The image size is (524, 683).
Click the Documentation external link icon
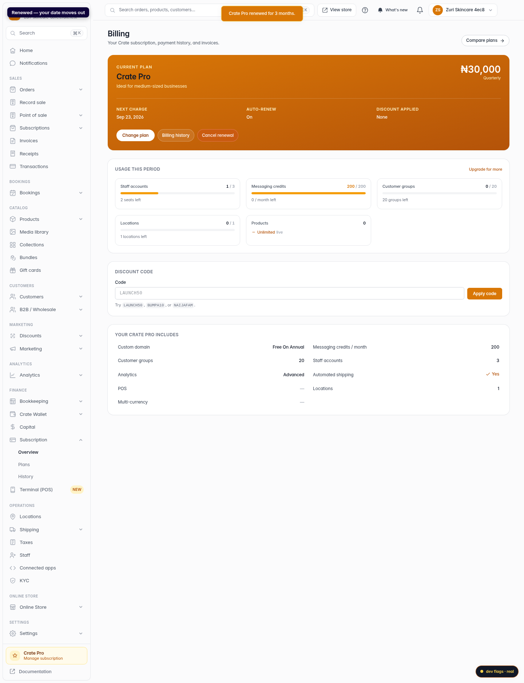click(12, 672)
